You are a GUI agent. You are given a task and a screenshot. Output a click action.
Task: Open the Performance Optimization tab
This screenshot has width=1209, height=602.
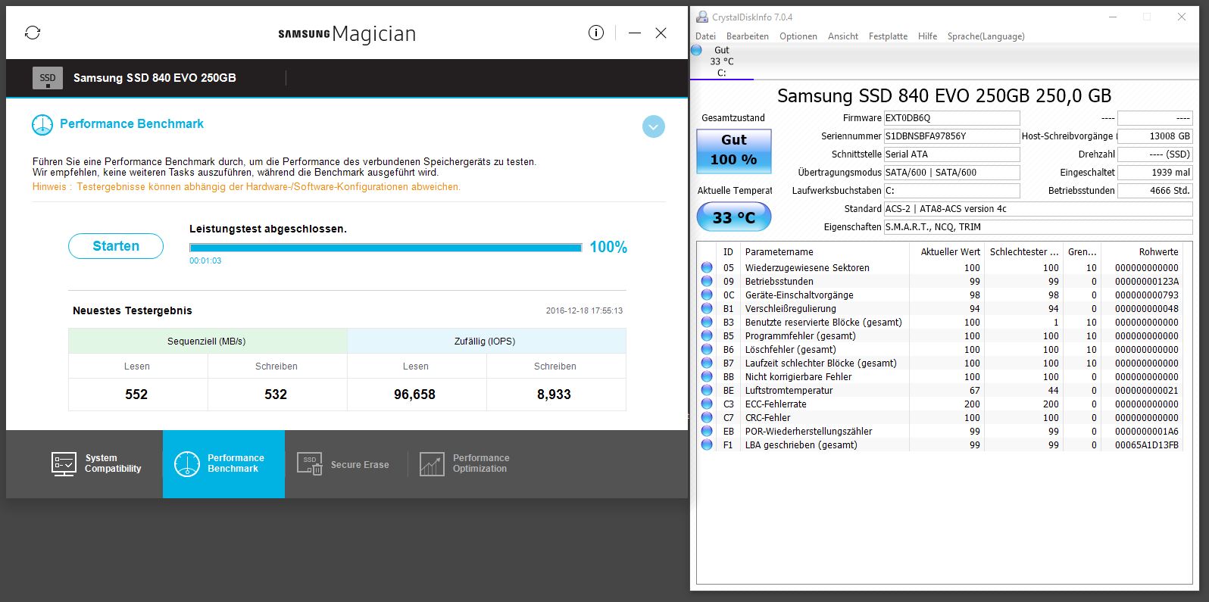click(x=465, y=463)
